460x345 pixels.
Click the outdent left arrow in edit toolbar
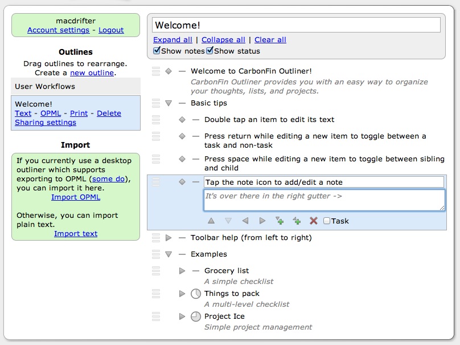click(245, 221)
